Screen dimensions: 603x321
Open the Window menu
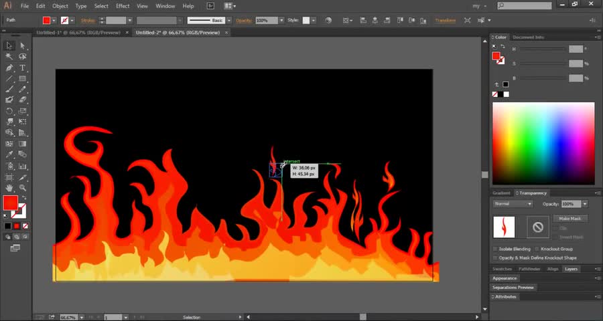point(165,6)
